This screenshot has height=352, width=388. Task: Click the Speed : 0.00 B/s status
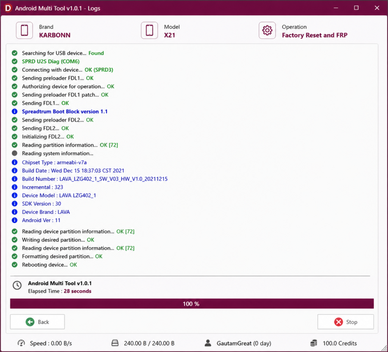(x=51, y=343)
